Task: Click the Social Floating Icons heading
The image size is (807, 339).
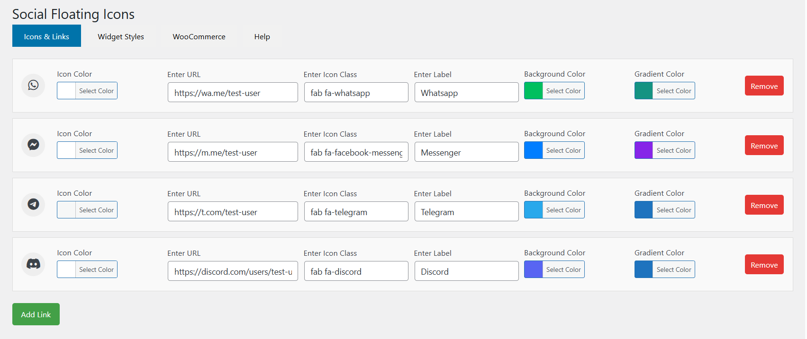Action: tap(73, 14)
